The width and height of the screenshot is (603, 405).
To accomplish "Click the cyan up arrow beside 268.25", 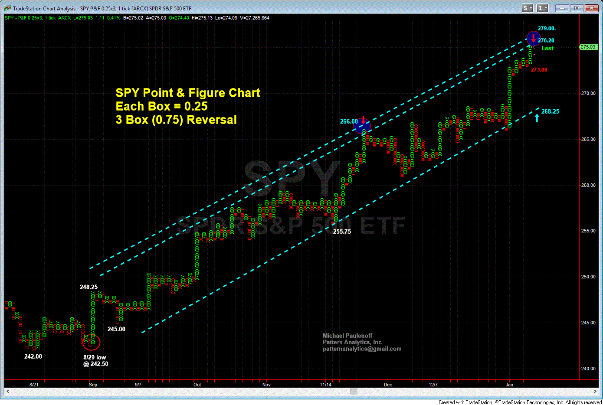I will (x=537, y=117).
